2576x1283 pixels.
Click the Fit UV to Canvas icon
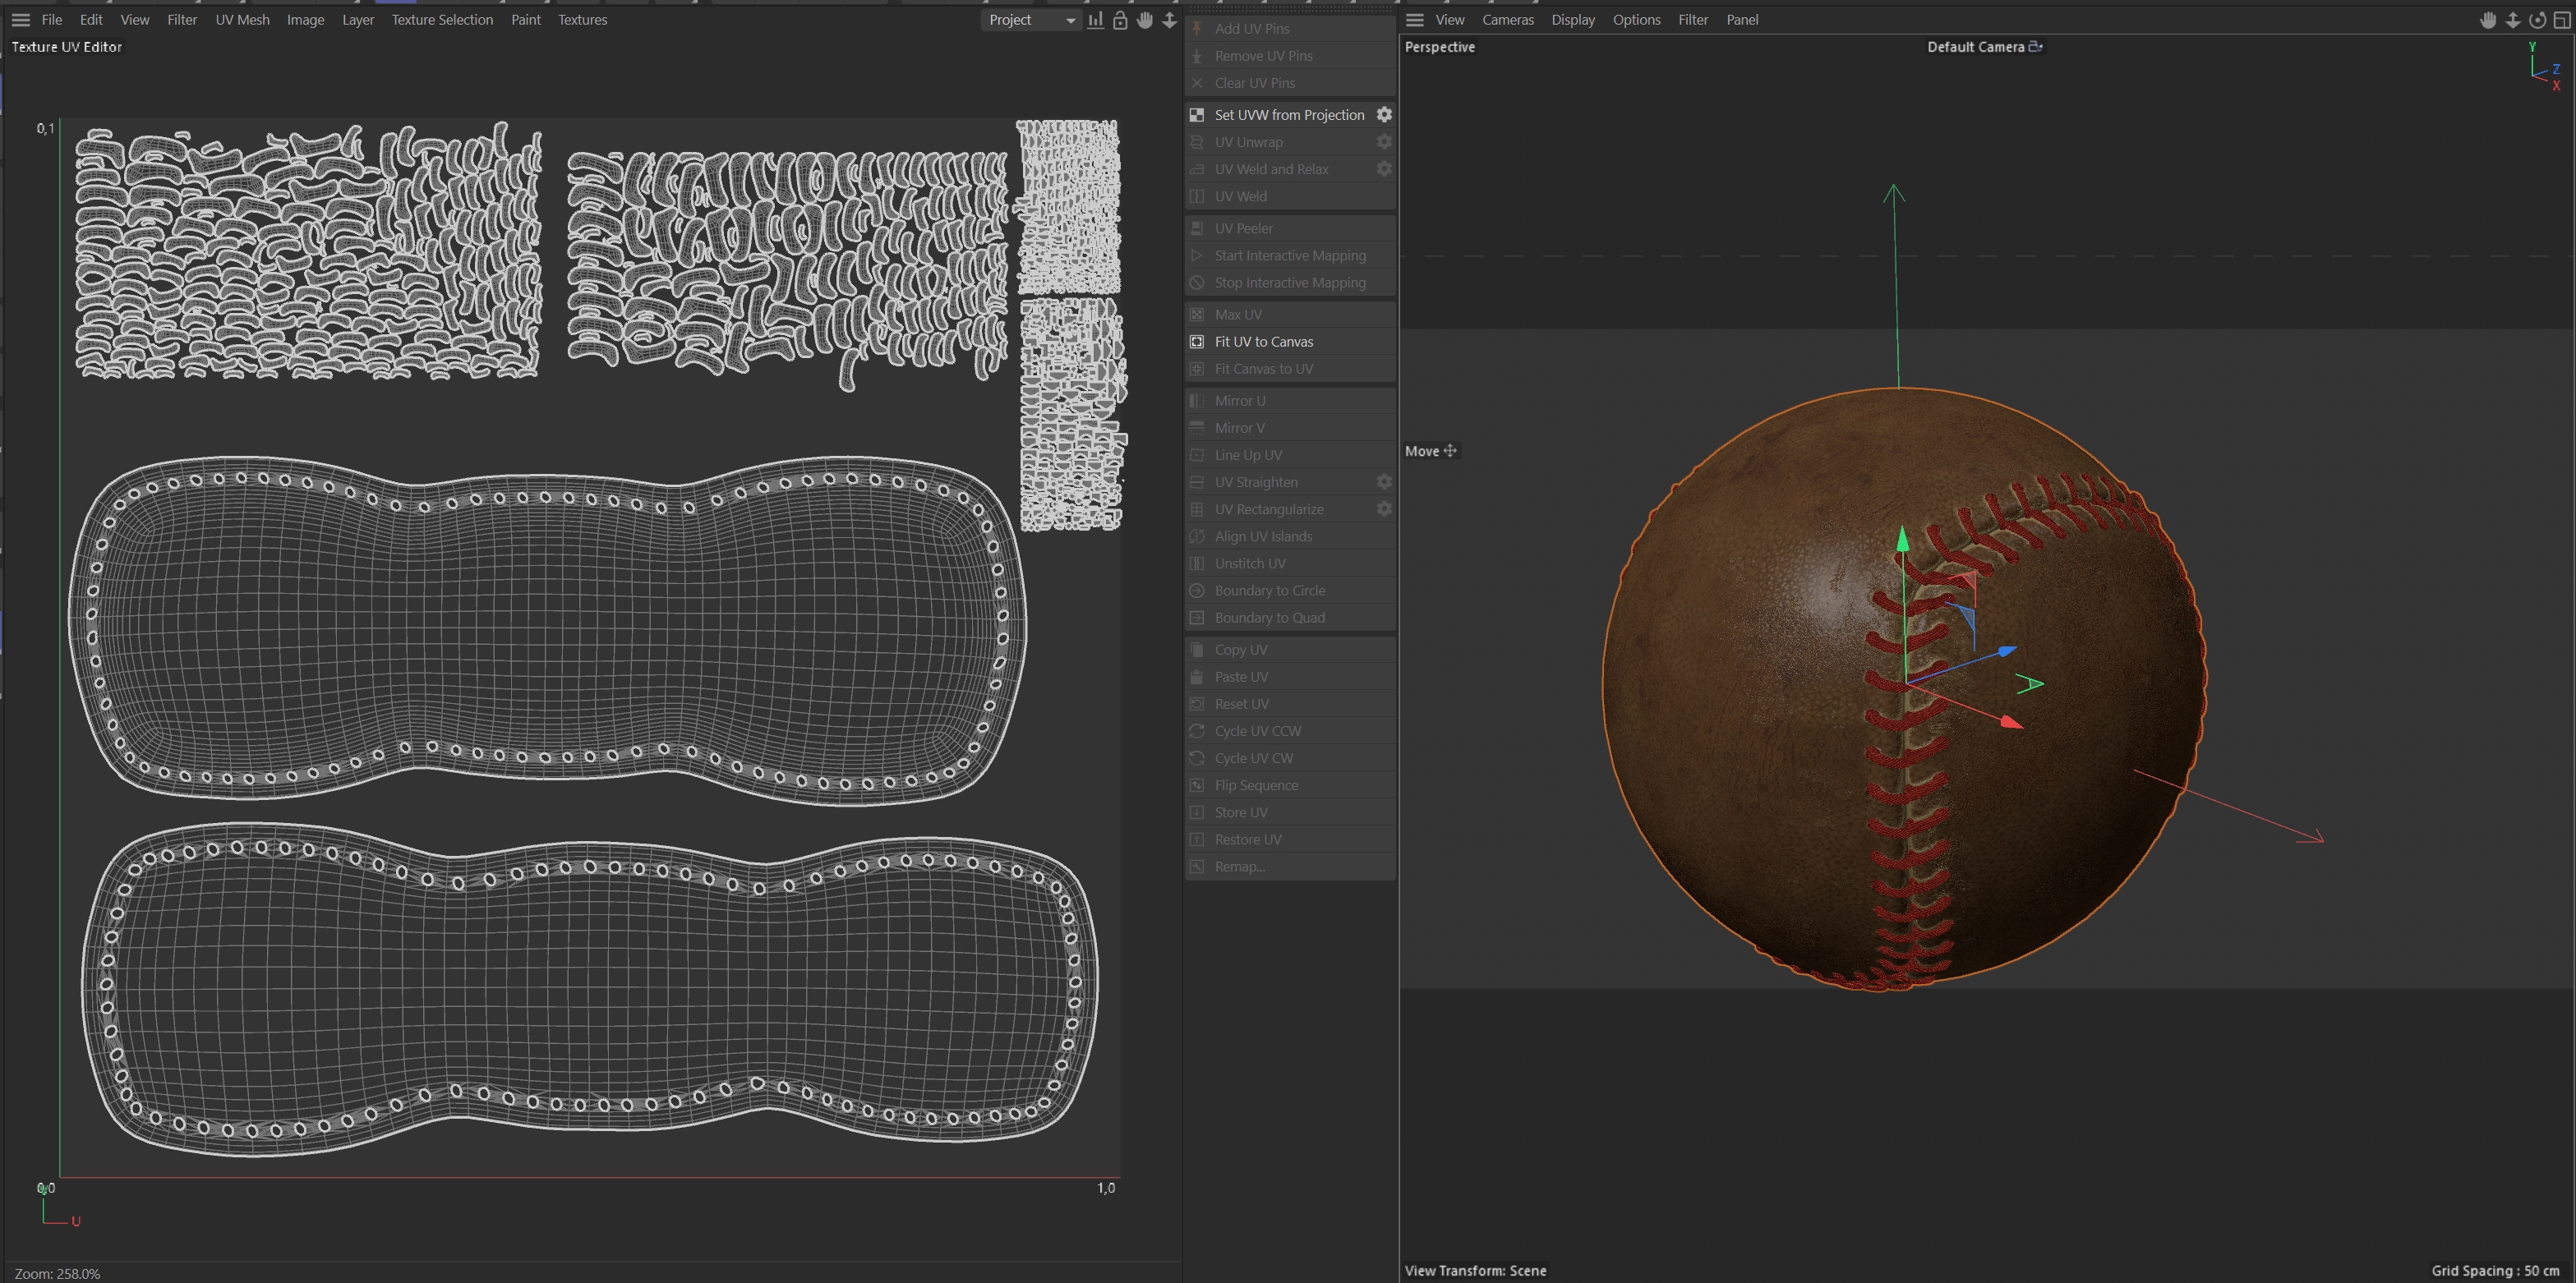1197,342
